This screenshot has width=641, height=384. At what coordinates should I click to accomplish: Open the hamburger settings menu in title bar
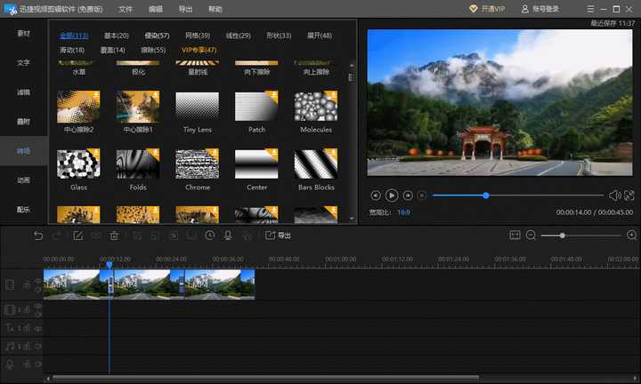pyautogui.click(x=590, y=9)
